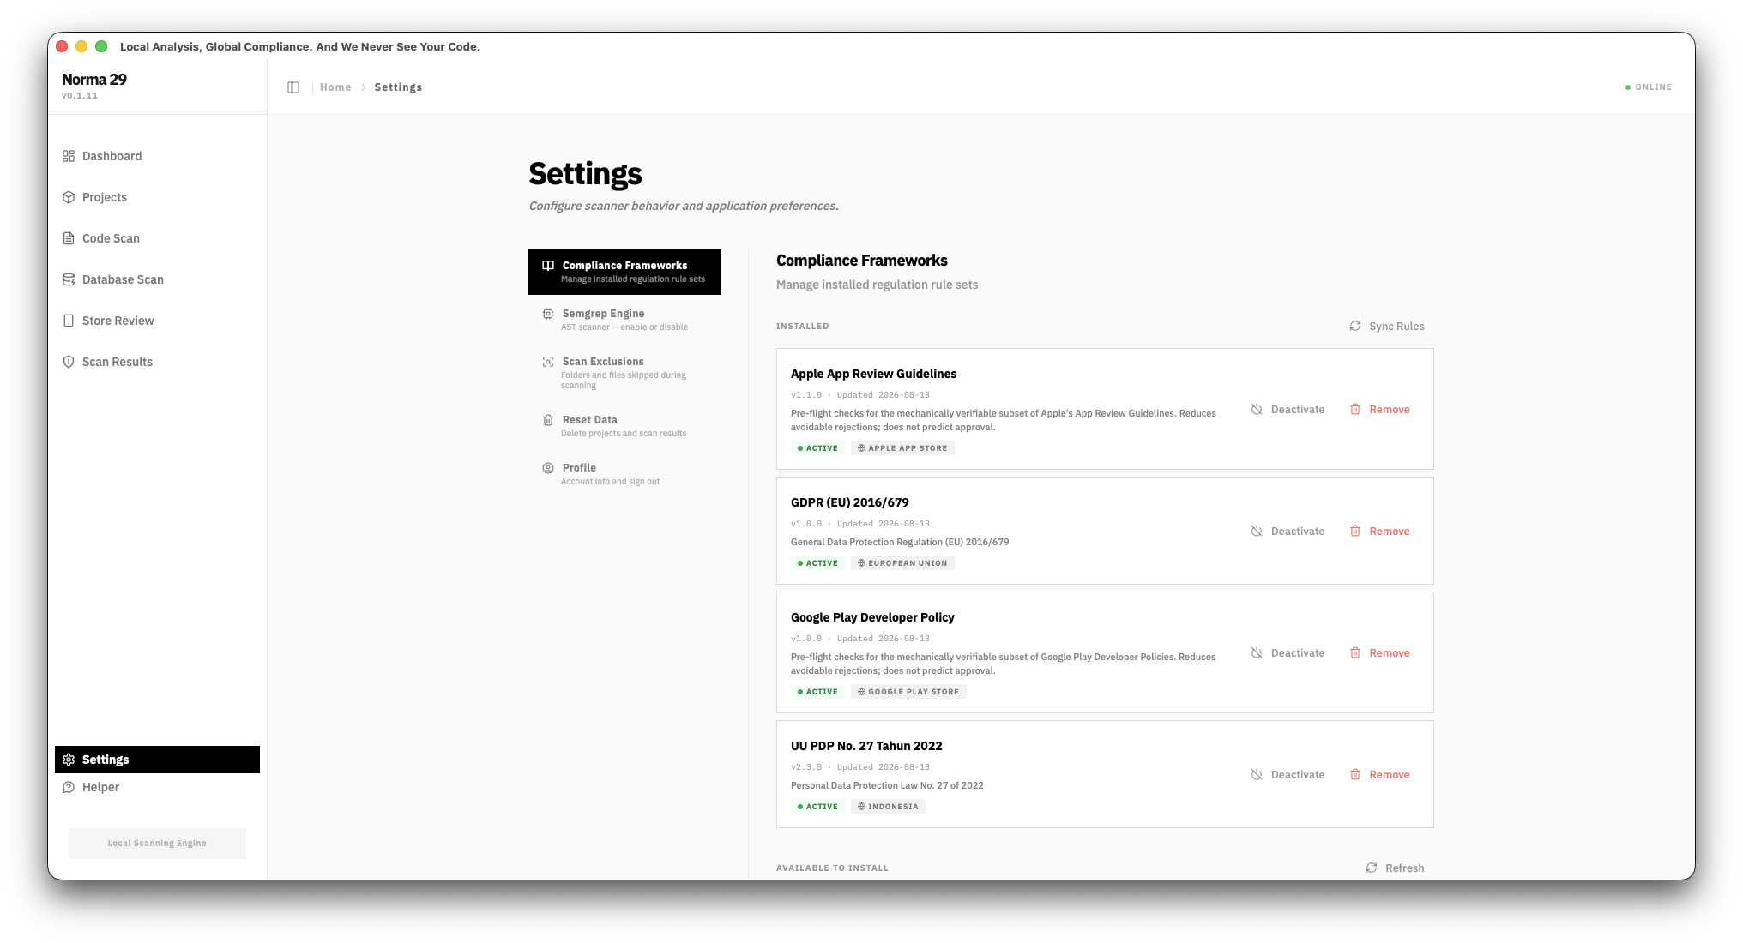Open Semgrep Engine settings tab
The image size is (1743, 943).
click(x=624, y=320)
